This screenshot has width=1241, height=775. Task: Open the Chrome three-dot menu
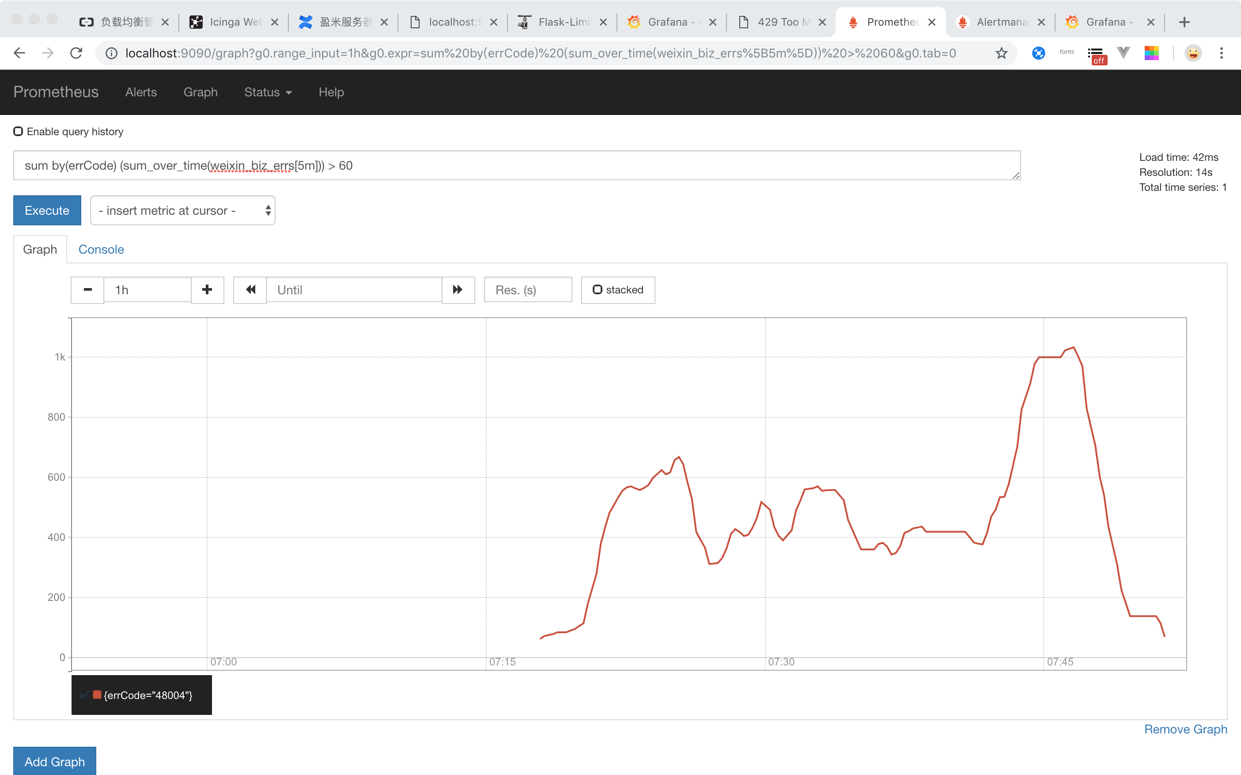point(1222,53)
